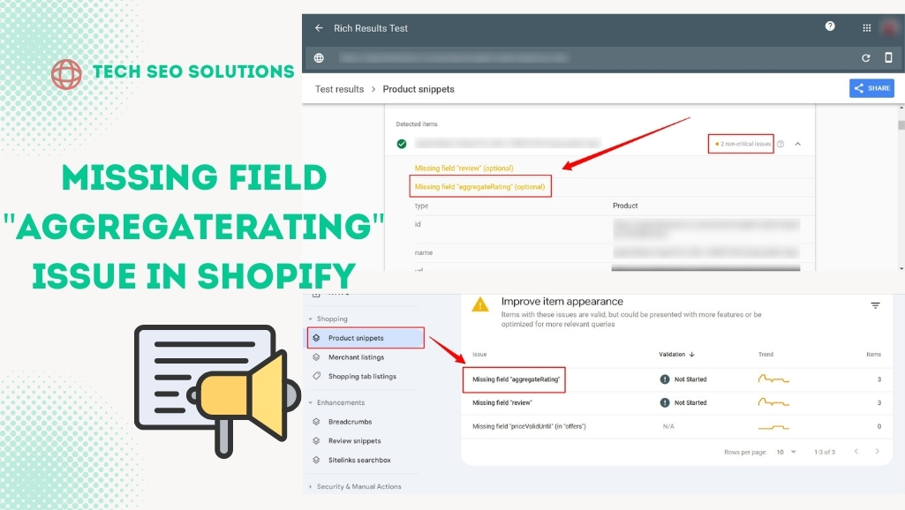Go to the previous page of issues
Screen dimensions: 905x510
856,451
